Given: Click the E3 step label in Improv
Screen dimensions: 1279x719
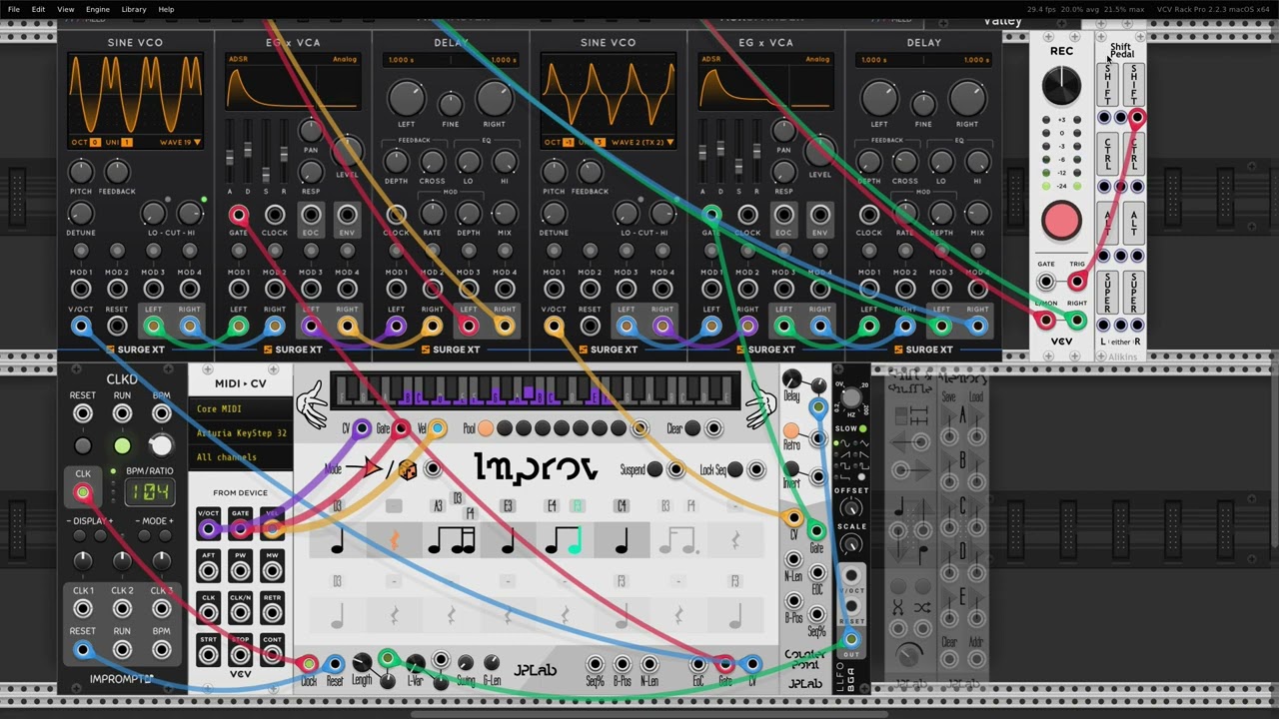Looking at the screenshot, I should click(x=508, y=506).
